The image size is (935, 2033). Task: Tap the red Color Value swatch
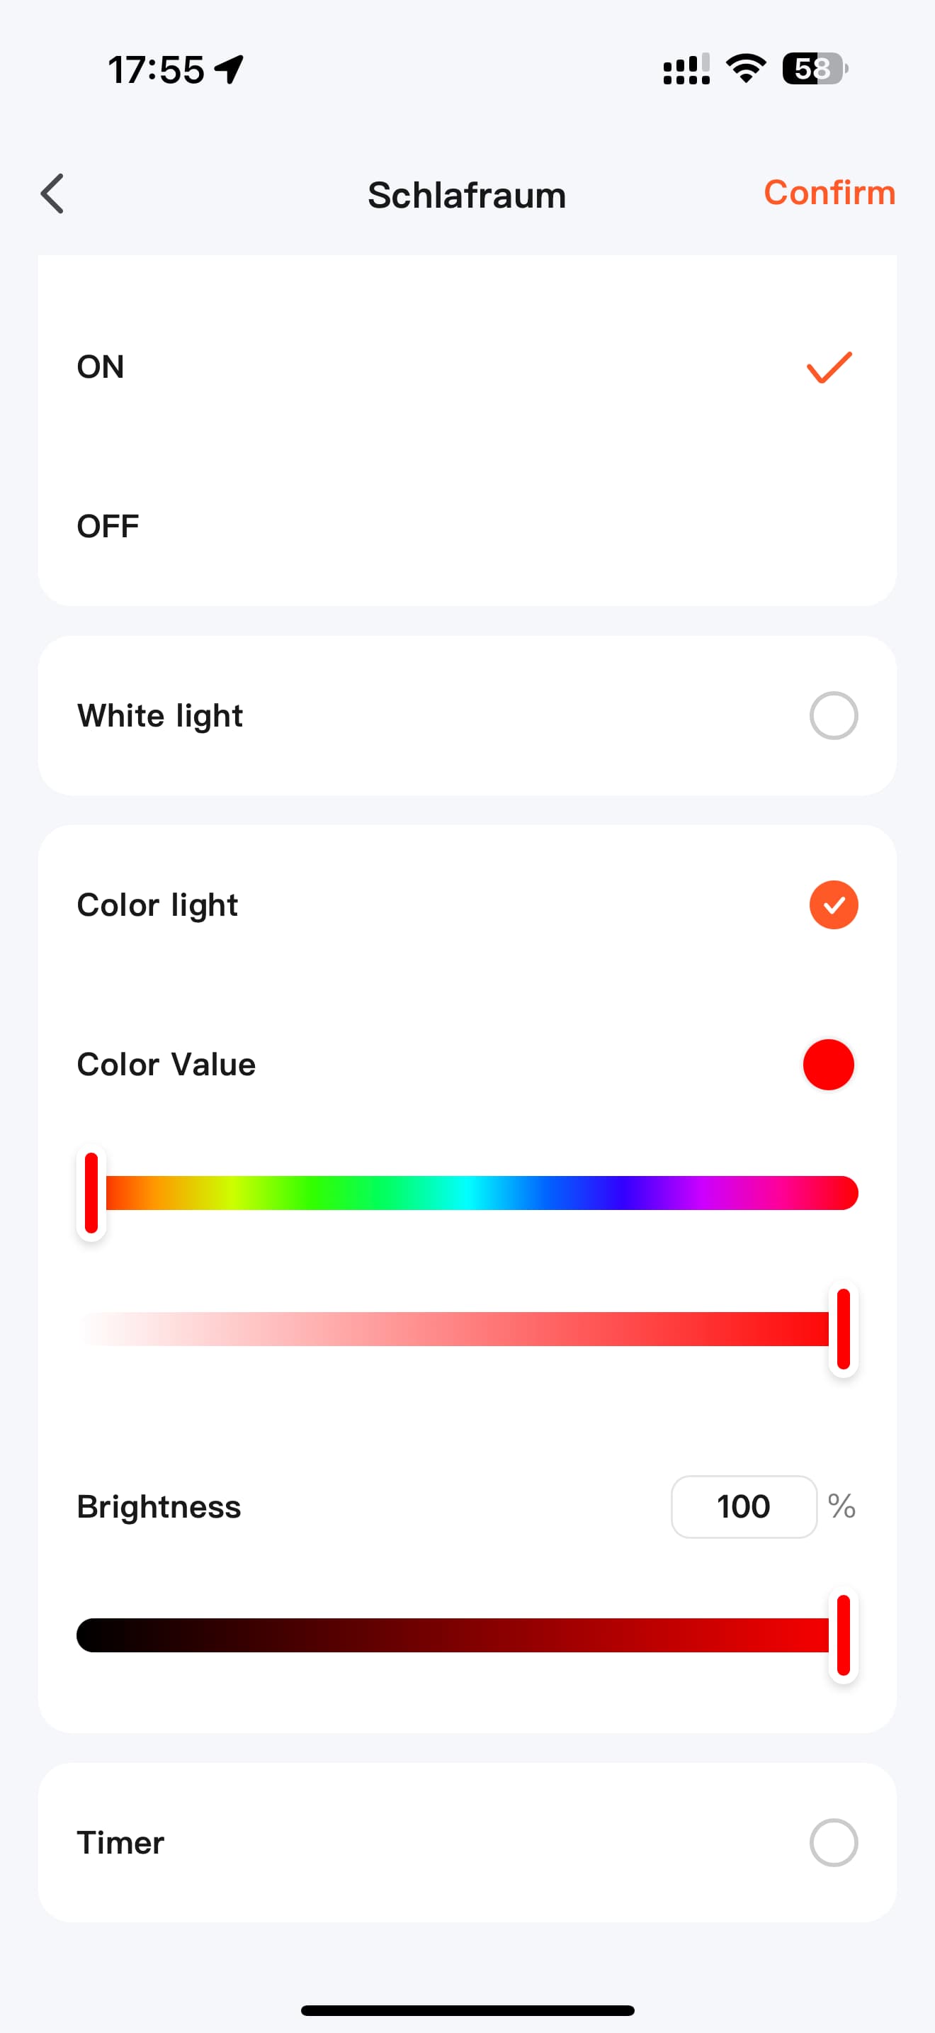tap(828, 1065)
